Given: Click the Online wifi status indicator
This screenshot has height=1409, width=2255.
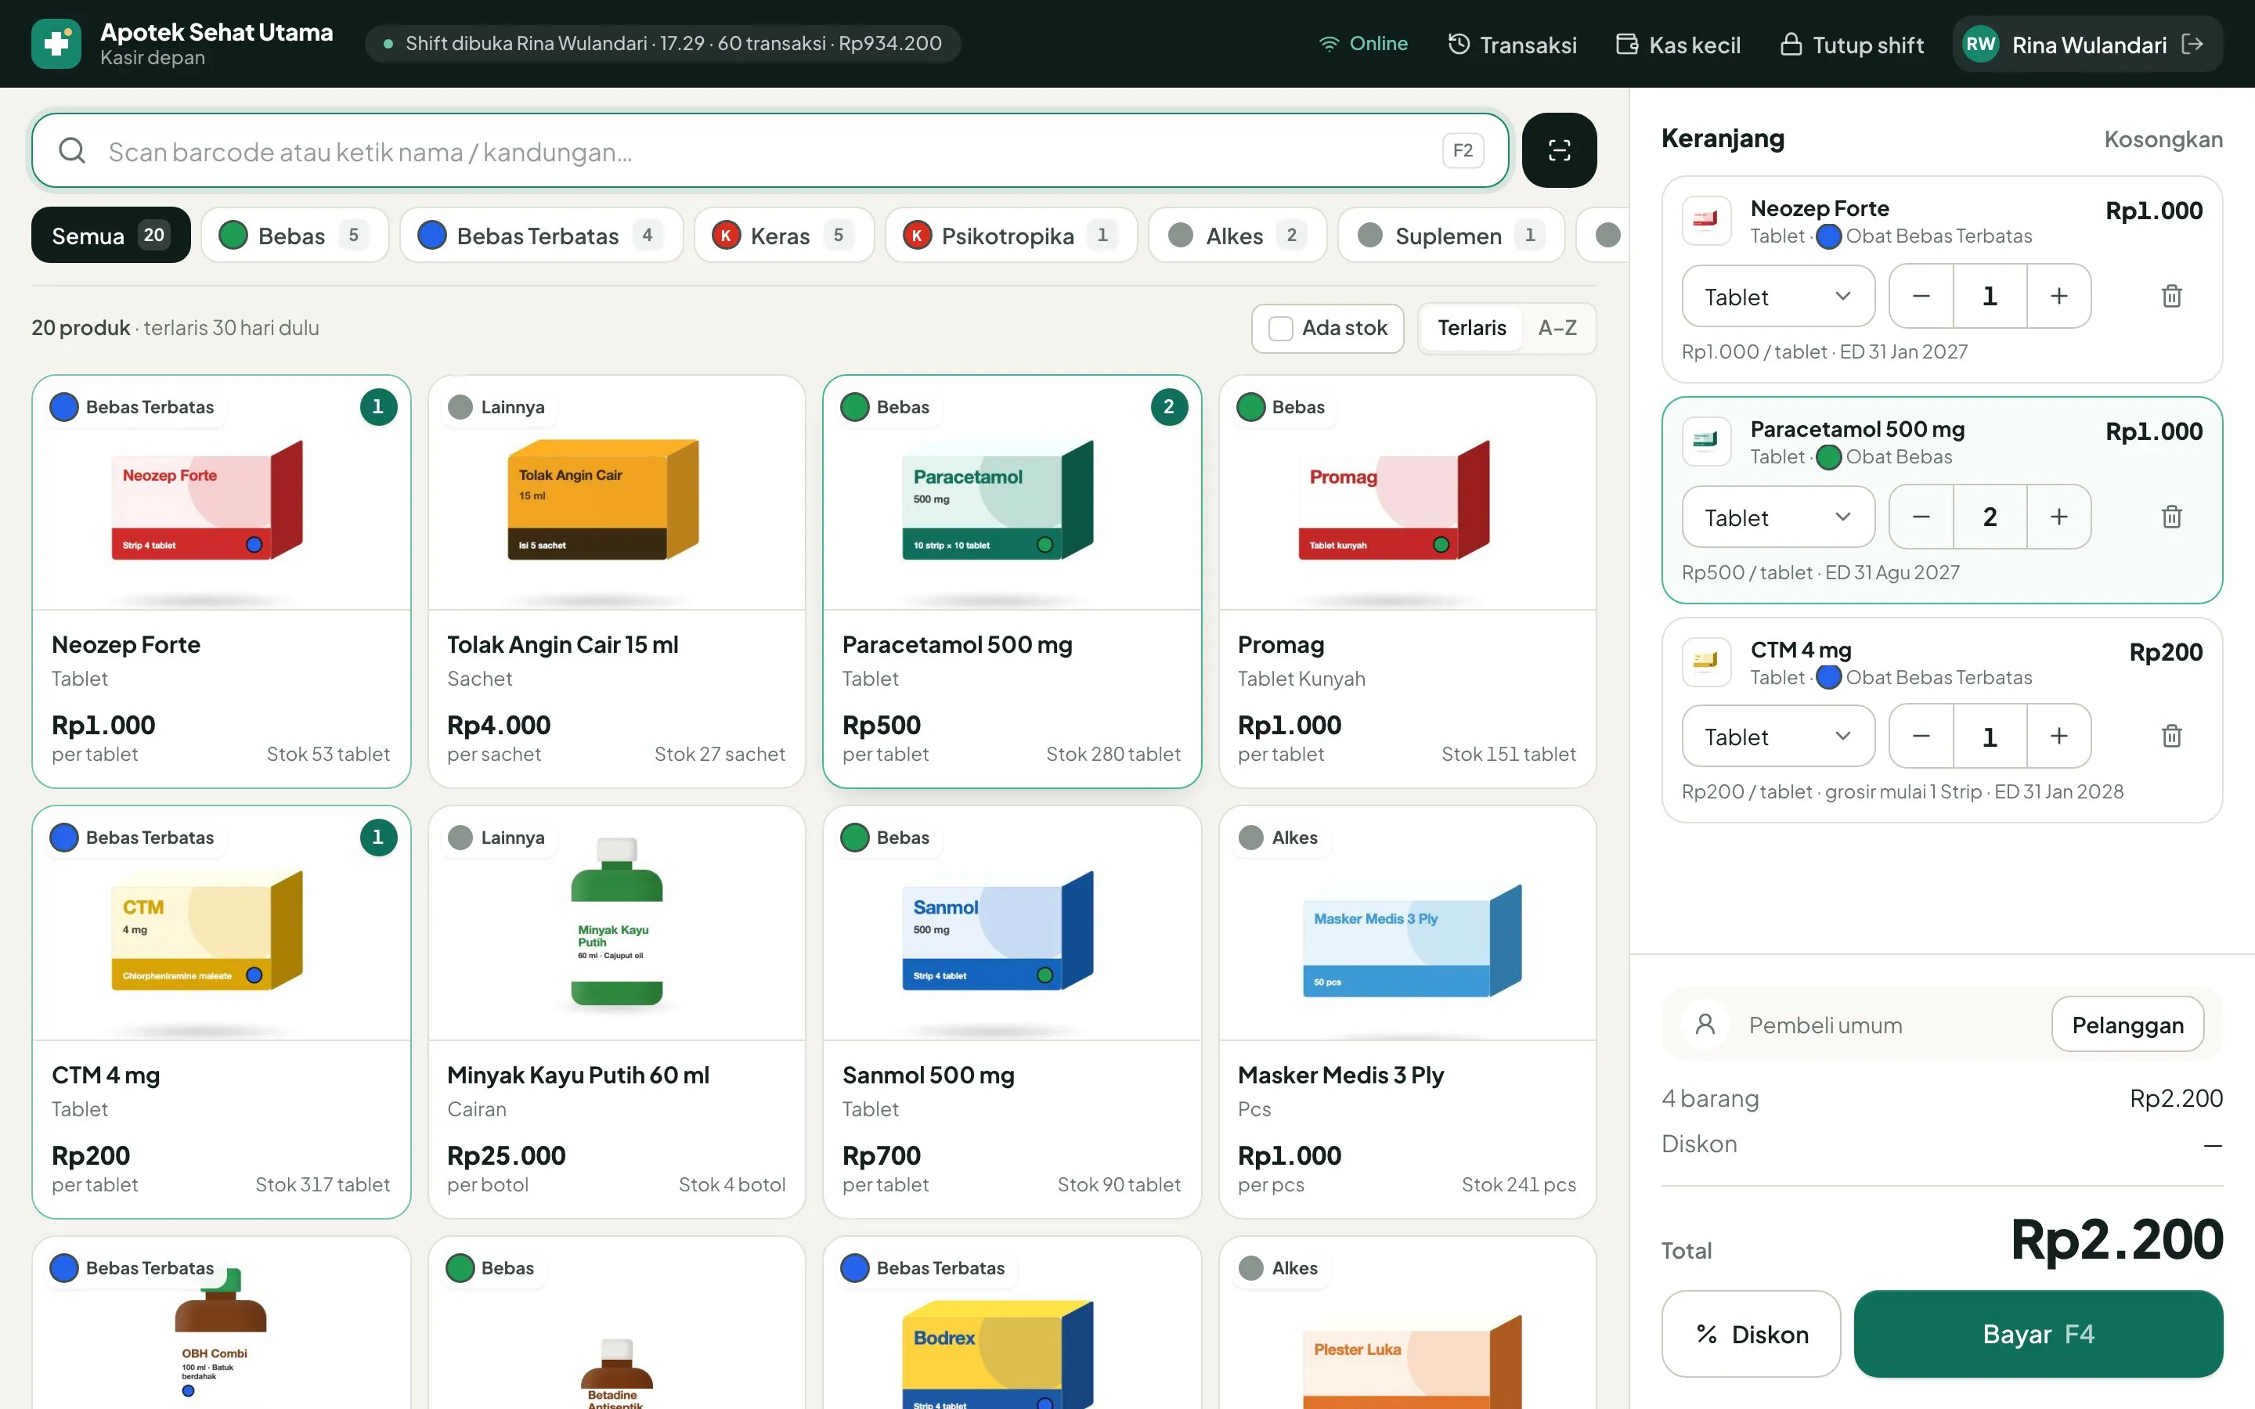Looking at the screenshot, I should tap(1362, 44).
